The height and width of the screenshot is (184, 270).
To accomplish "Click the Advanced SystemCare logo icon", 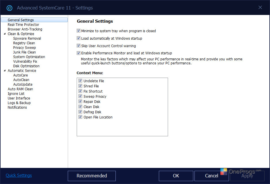I will [9, 8].
